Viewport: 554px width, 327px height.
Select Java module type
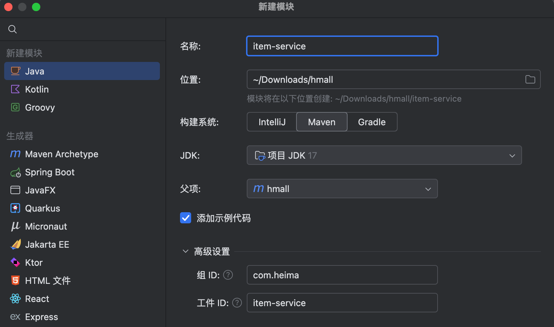(82, 71)
